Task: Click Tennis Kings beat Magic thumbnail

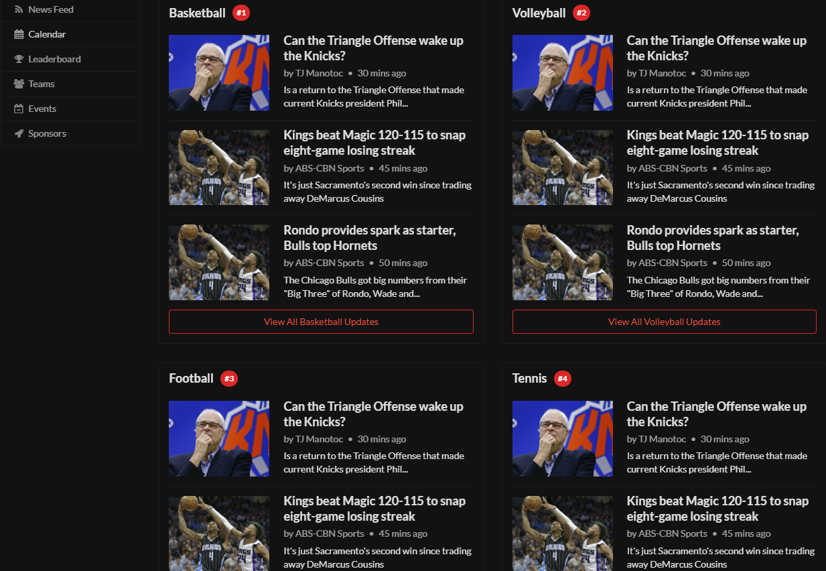Action: coord(563,533)
